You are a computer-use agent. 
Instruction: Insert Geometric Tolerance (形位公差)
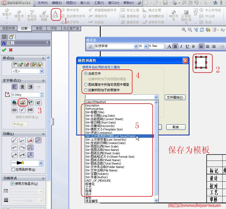pyautogui.click(x=130, y=10)
